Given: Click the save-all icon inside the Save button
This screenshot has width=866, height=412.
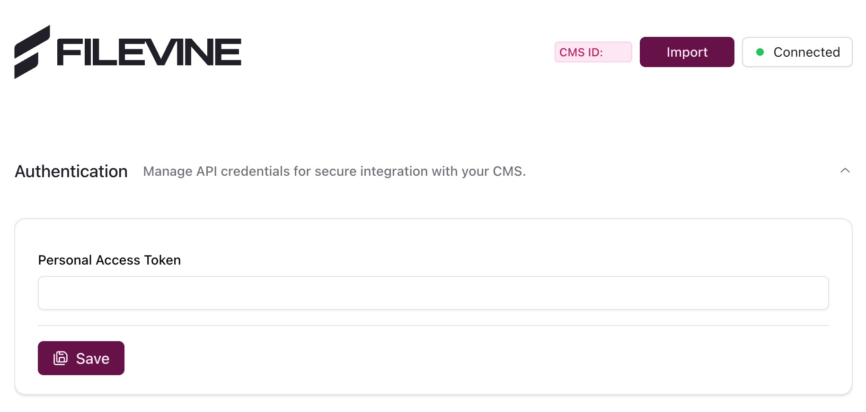Looking at the screenshot, I should point(61,358).
